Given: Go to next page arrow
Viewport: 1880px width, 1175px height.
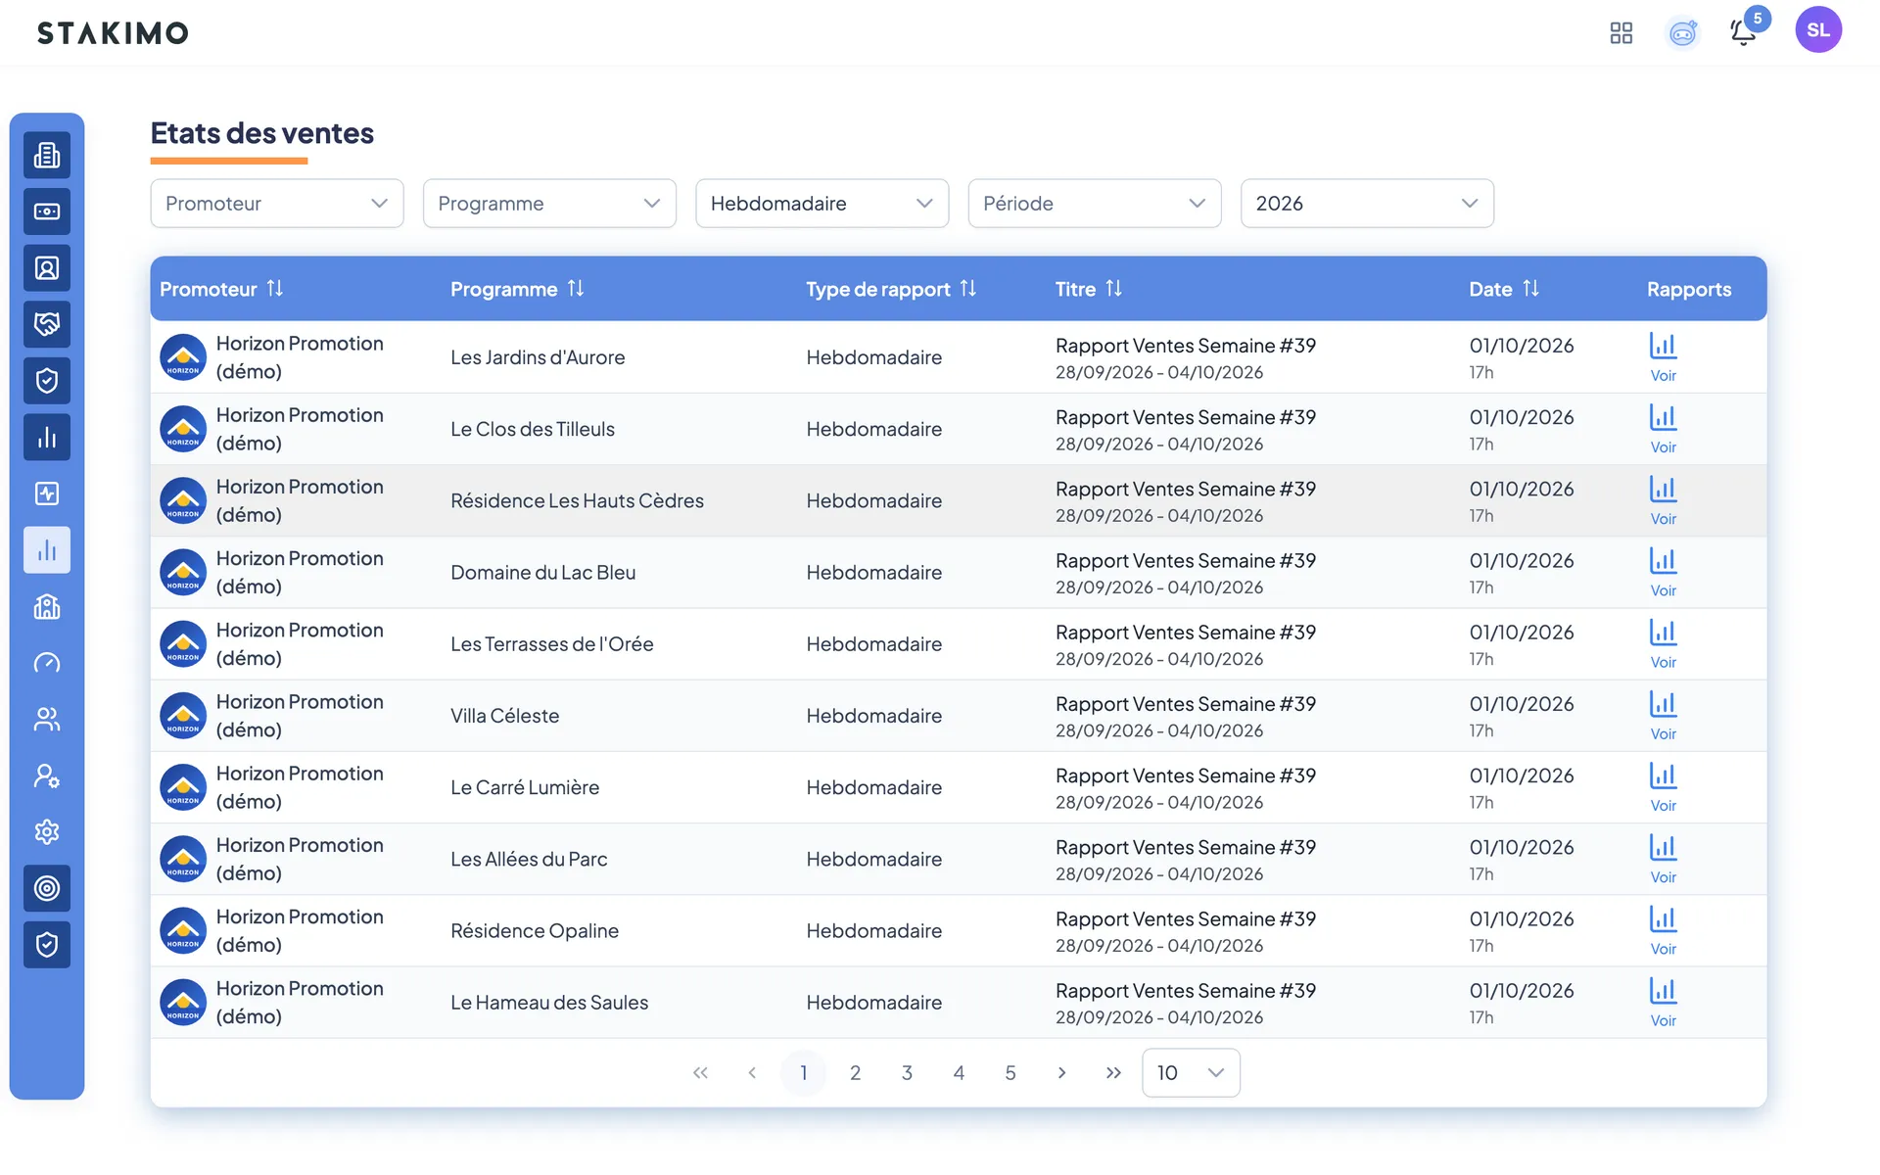Looking at the screenshot, I should [1062, 1072].
